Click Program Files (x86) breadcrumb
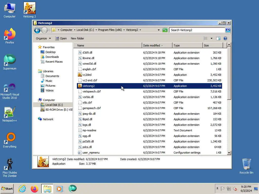Viewport: 259px width, 194px height. pos(110,30)
